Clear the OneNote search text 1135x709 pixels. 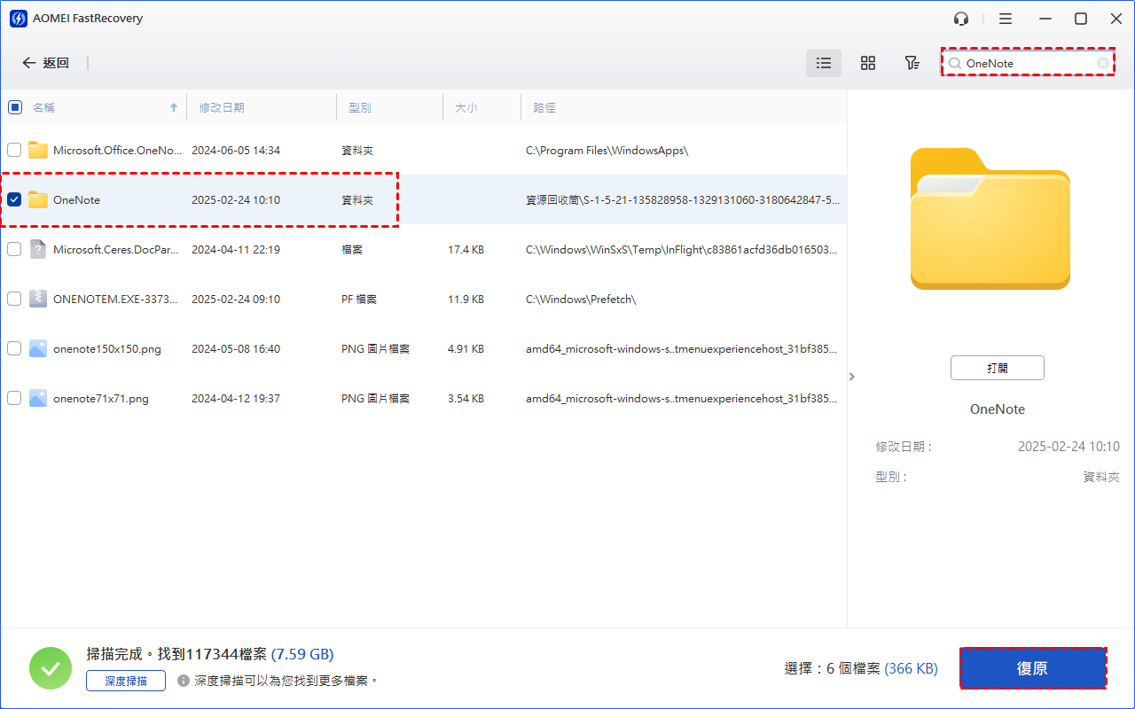1102,63
